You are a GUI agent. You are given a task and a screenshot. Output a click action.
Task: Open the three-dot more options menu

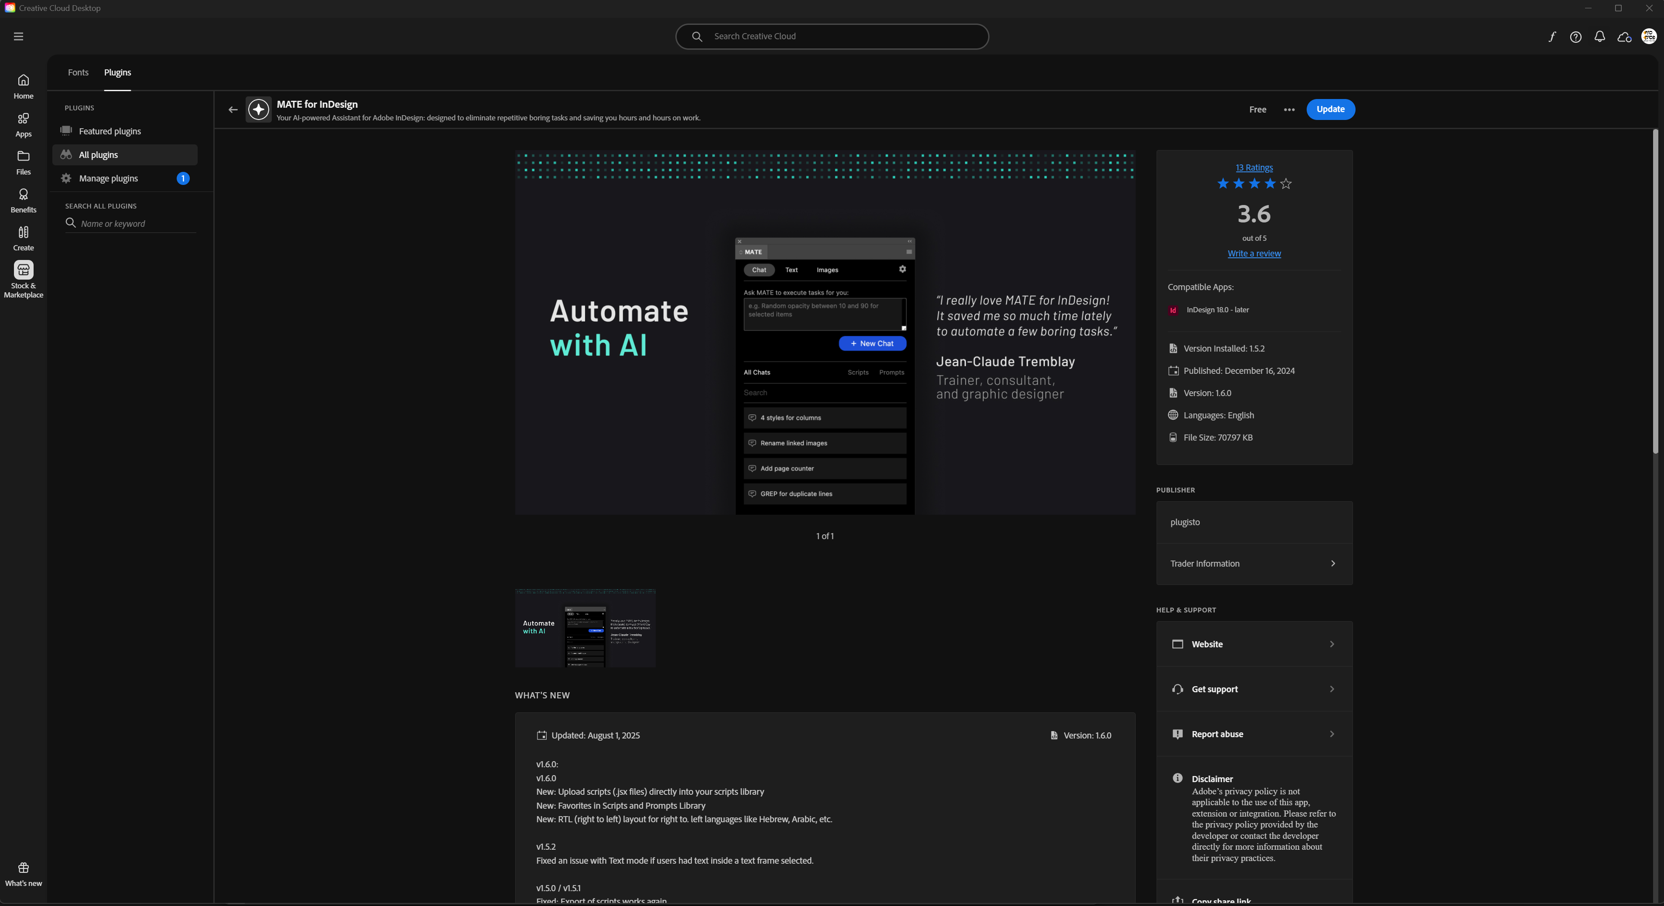click(1289, 110)
